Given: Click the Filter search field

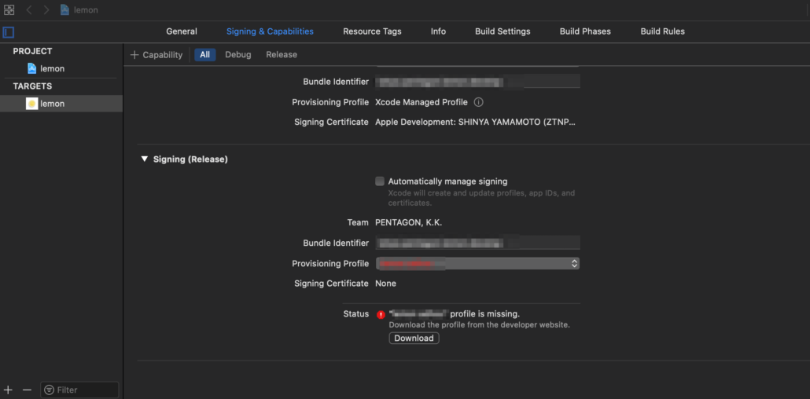Looking at the screenshot, I should point(79,390).
